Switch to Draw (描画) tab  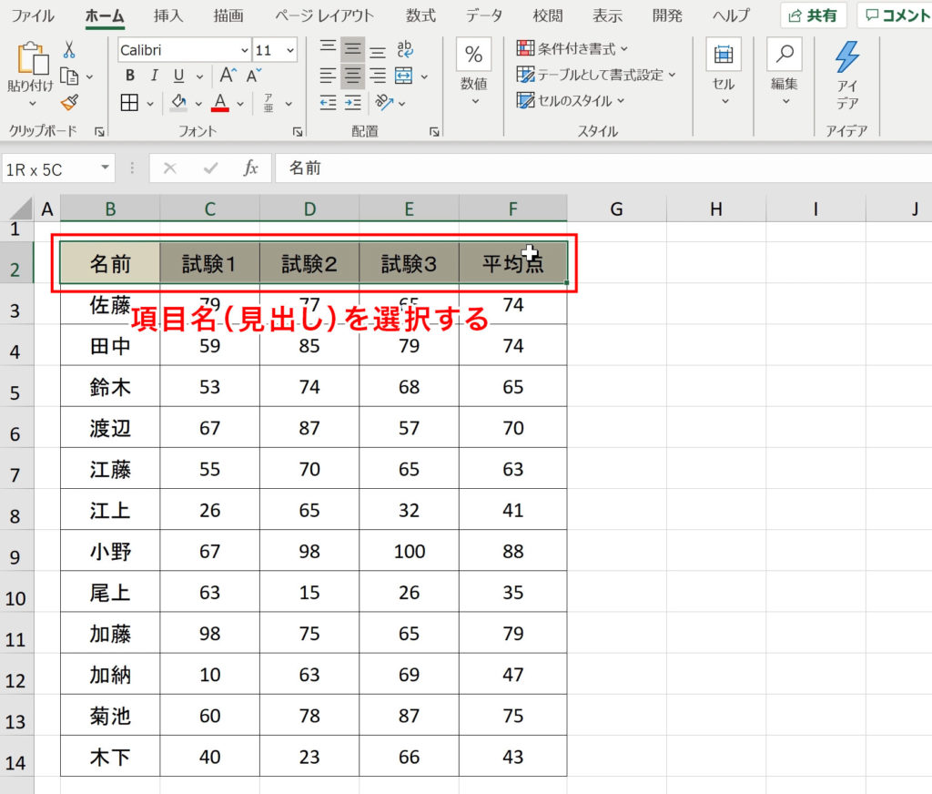click(x=228, y=15)
